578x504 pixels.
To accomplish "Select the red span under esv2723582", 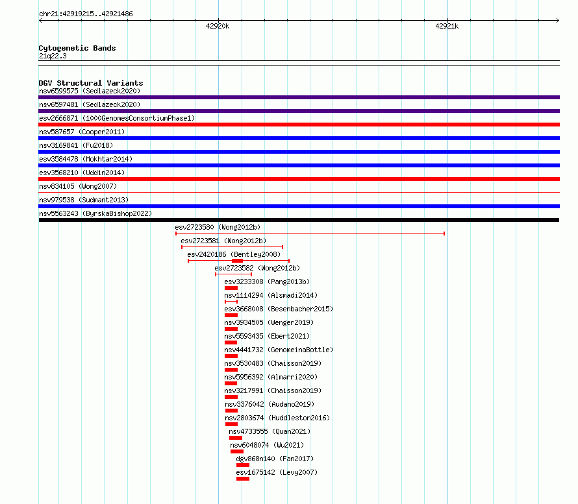I will pos(234,274).
